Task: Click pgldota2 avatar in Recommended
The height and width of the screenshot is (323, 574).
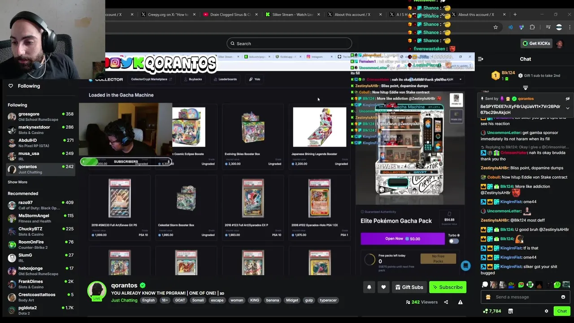Action: (x=12, y=310)
